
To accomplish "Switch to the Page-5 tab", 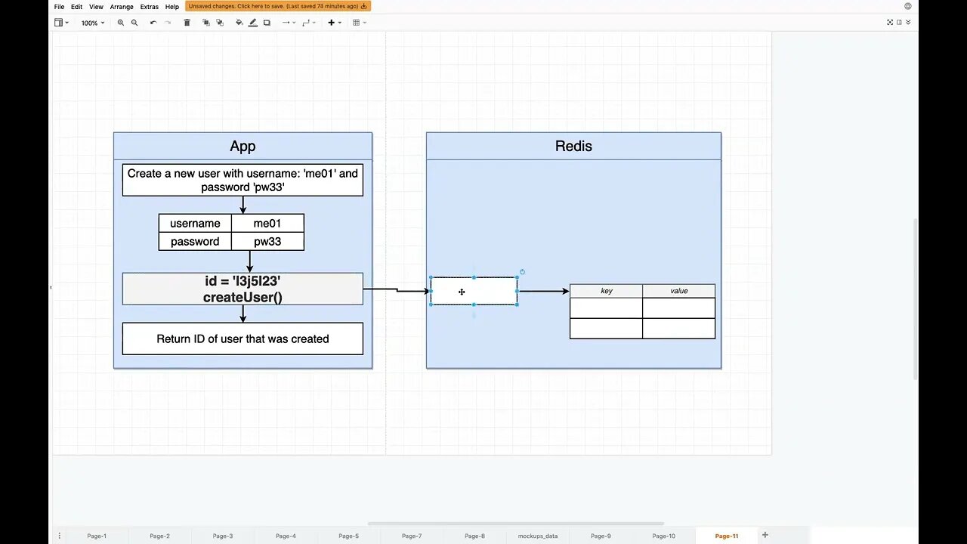I will 348,536.
